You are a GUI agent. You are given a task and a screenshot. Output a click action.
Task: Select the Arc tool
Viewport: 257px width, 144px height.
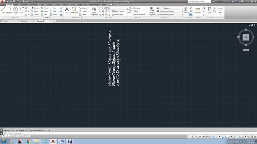click(21, 10)
